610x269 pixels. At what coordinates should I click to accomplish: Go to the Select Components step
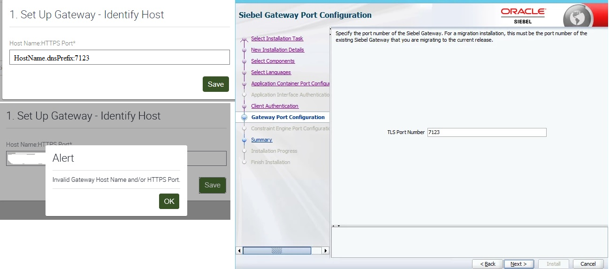(x=273, y=61)
